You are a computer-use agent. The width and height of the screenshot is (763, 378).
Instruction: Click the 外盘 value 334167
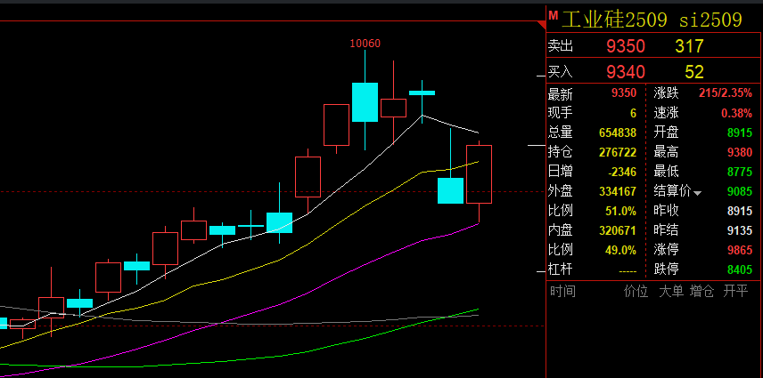618,191
